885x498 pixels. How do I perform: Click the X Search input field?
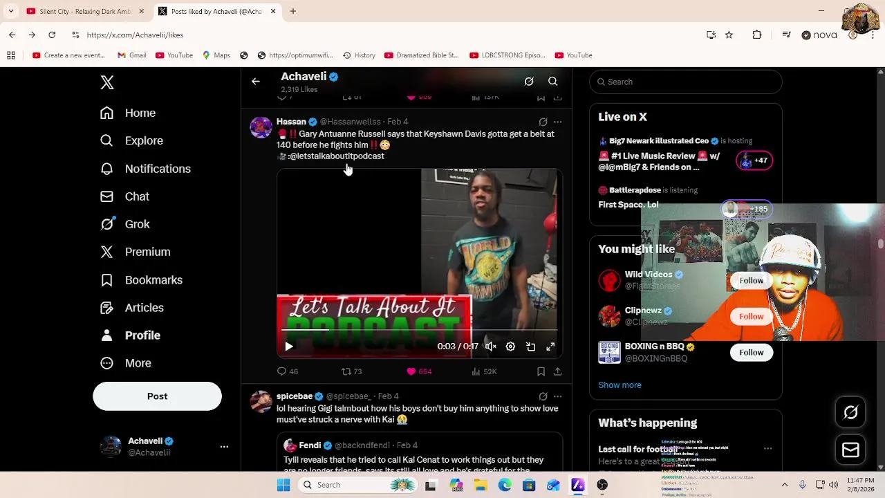686,82
